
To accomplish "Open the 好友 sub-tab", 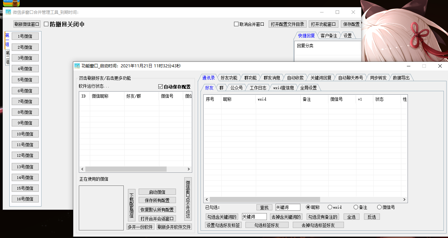I will pos(209,88).
